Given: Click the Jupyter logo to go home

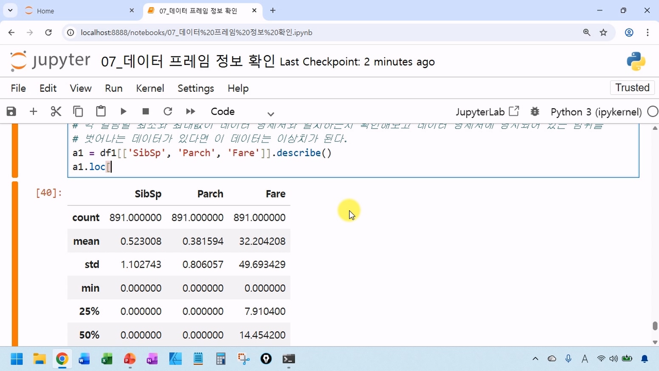Looking at the screenshot, I should (50, 61).
